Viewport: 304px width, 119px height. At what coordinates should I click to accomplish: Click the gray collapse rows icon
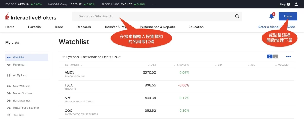coord(276,56)
